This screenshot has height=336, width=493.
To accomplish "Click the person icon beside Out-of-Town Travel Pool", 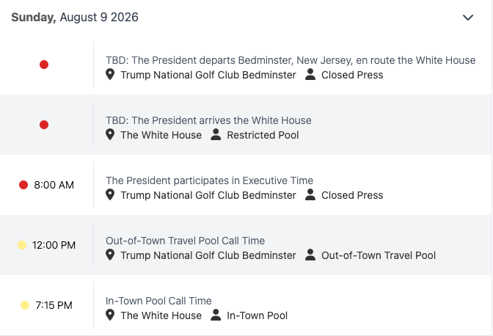I will 310,255.
